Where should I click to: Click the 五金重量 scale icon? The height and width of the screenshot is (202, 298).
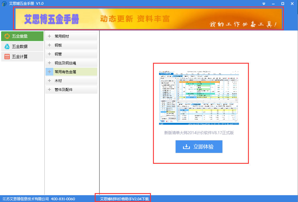pyautogui.click(x=7, y=36)
